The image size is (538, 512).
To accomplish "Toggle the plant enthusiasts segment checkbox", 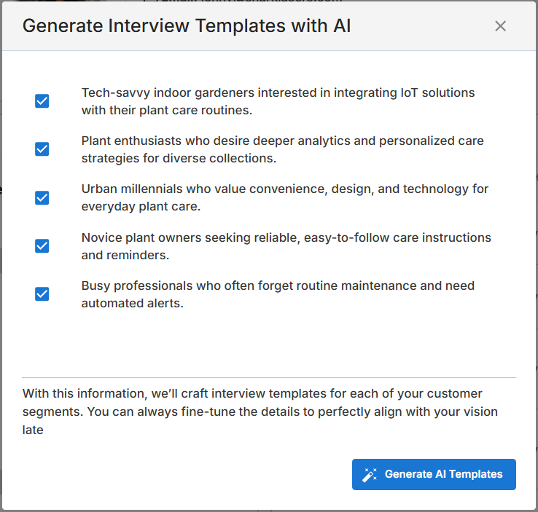I will click(42, 149).
